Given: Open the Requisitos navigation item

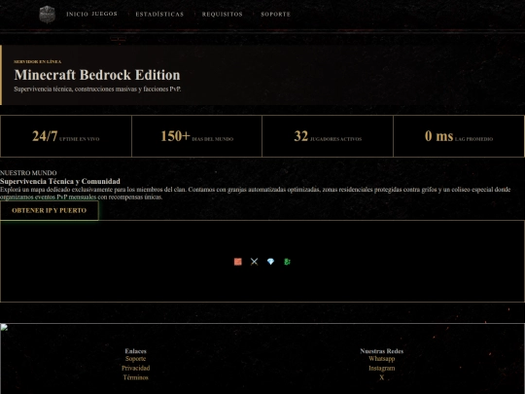Looking at the screenshot, I should [222, 14].
